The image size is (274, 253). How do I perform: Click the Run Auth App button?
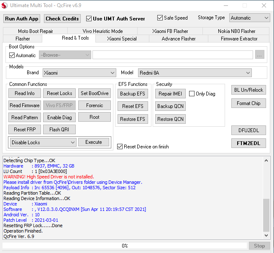(22, 19)
